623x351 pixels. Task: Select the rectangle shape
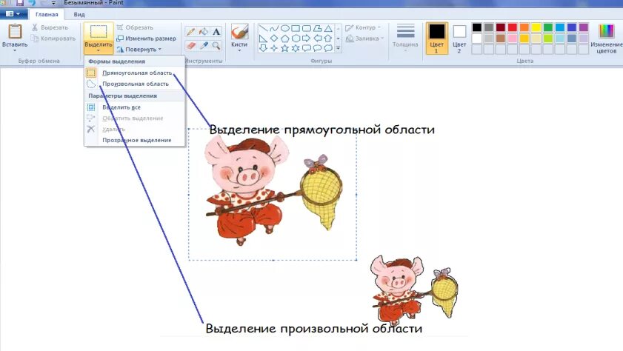point(296,29)
